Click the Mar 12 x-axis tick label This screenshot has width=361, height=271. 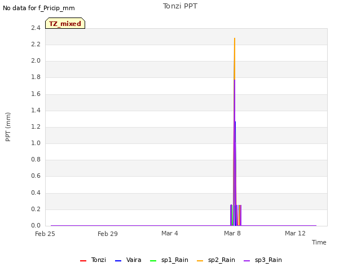coord(295,233)
